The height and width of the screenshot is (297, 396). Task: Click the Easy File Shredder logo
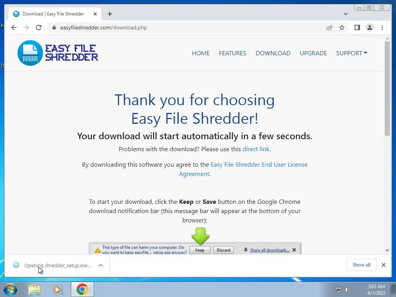pyautogui.click(x=58, y=53)
